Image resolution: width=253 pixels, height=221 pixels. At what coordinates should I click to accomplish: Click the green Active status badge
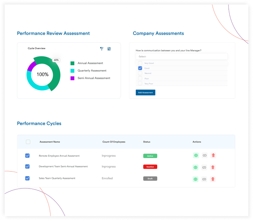[150, 156]
